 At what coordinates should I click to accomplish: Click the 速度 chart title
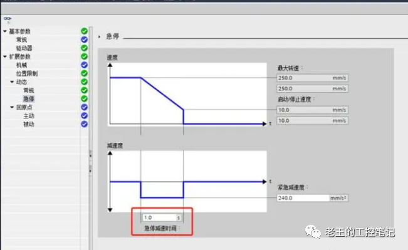[x=112, y=58]
